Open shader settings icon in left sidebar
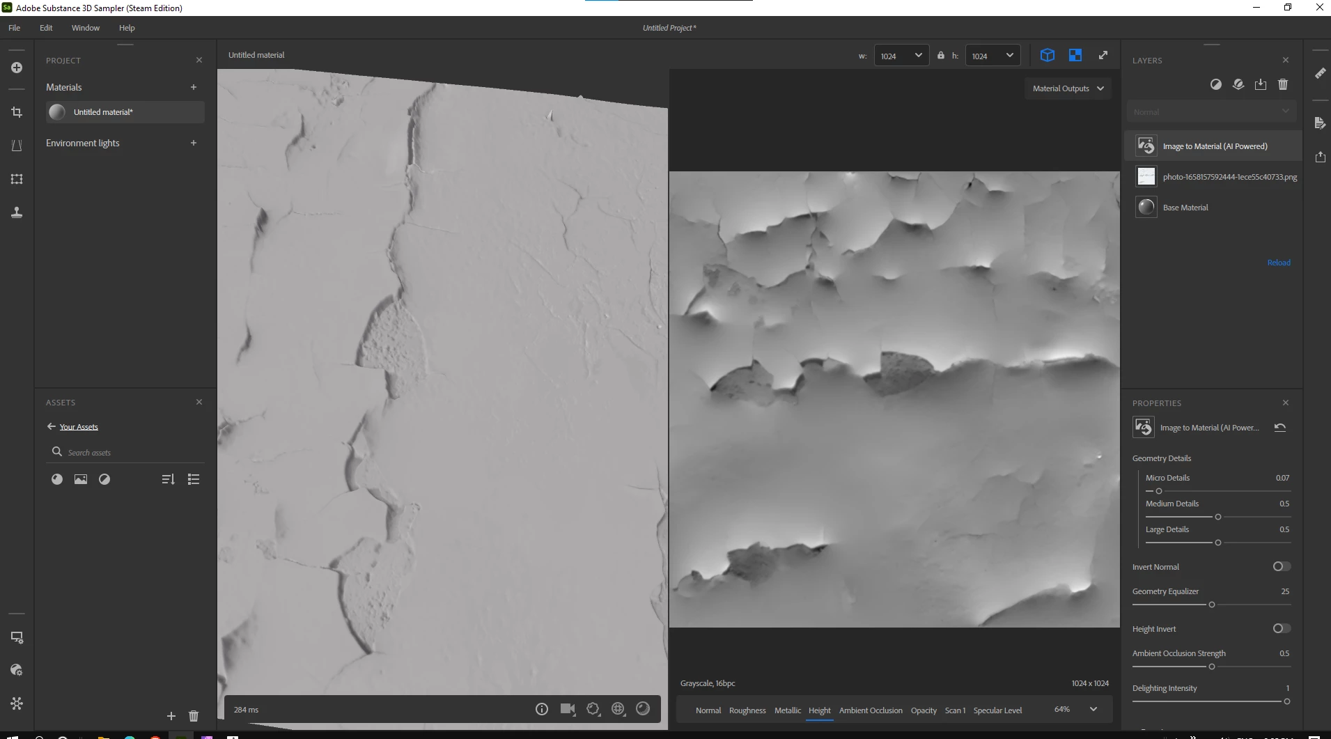The image size is (1331, 739). tap(17, 670)
